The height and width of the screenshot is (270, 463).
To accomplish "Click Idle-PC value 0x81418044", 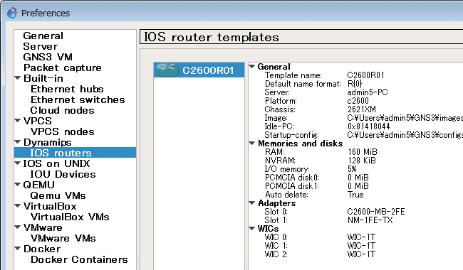I will [369, 126].
